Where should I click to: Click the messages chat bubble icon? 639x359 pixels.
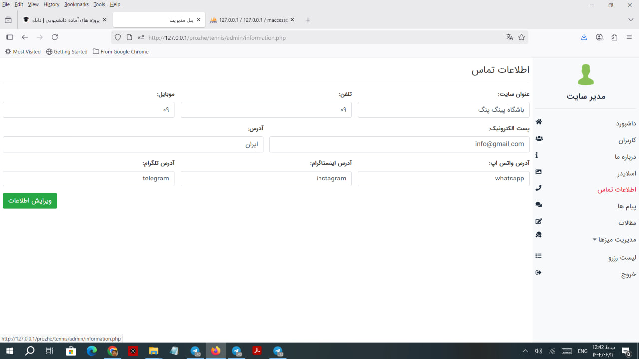pos(539,205)
